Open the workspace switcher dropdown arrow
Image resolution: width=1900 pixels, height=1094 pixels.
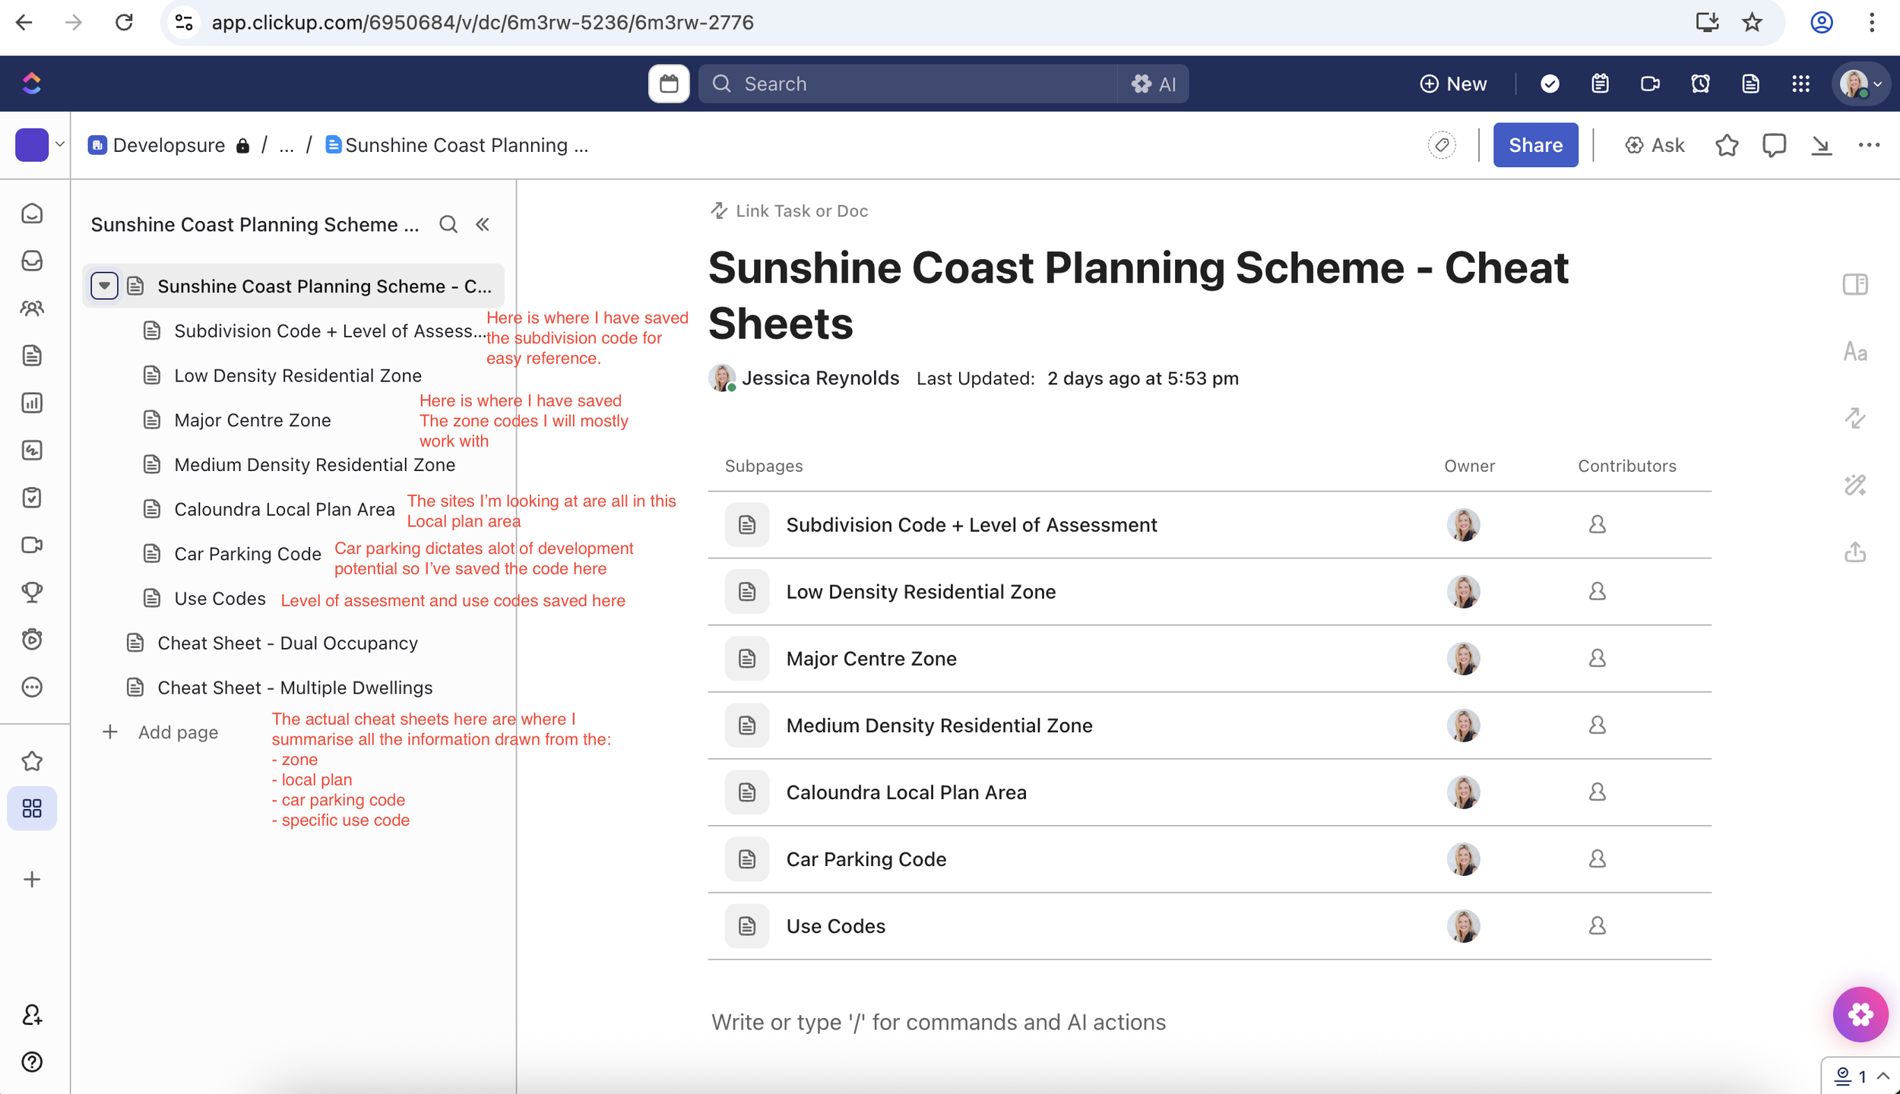pos(59,144)
